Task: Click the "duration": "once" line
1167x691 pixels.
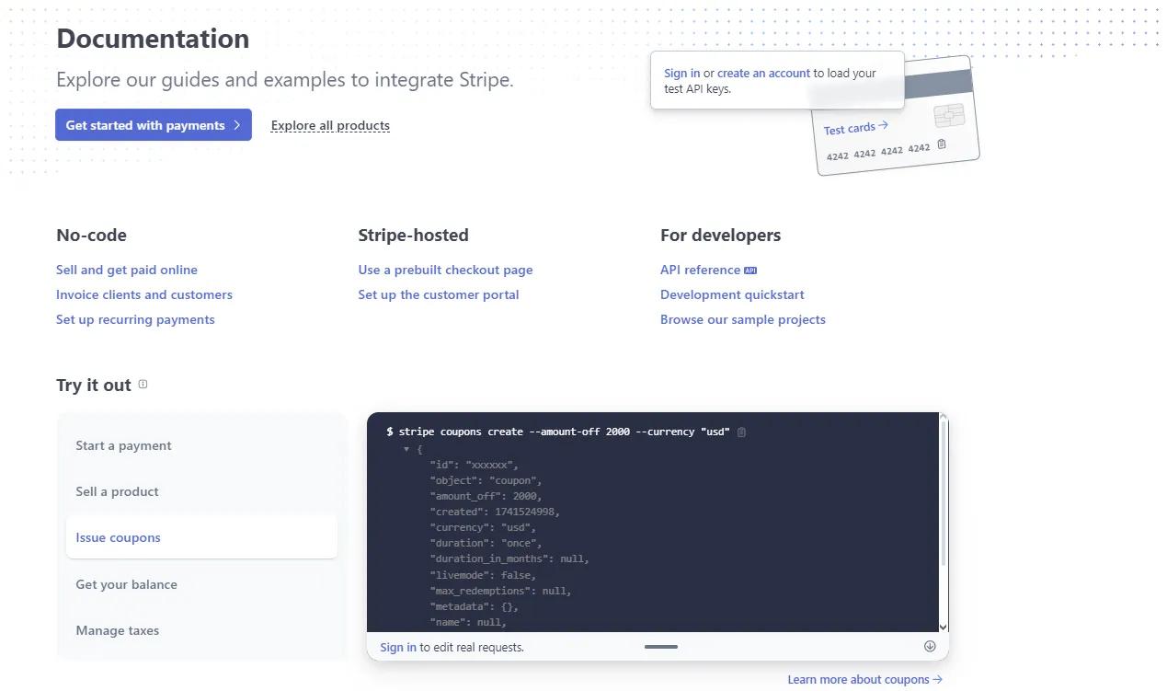Action: point(486,543)
